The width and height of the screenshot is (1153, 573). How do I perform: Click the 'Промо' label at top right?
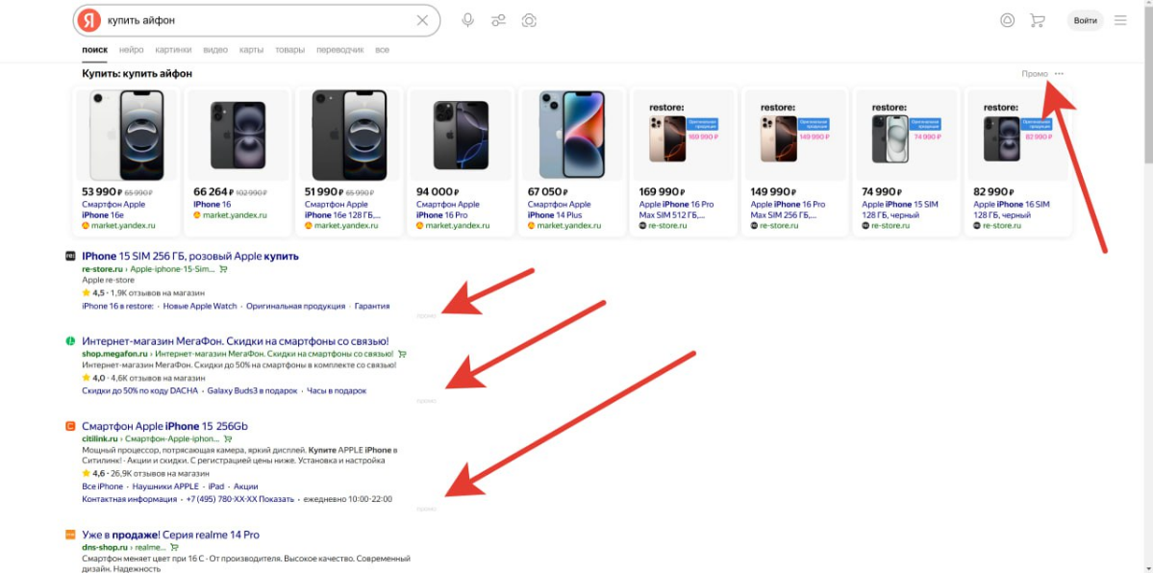coord(1034,74)
